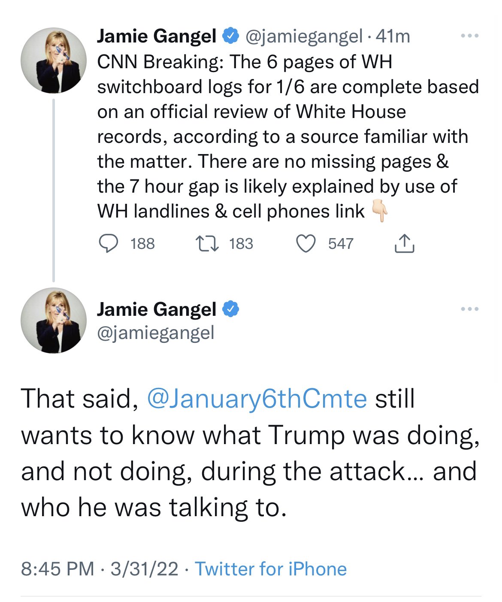Click the reply icon under the first tweet
The image size is (502, 602).
(x=109, y=244)
